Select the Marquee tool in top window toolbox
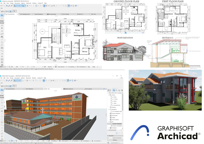Screen dimensions: 204x144 click(2, 18)
